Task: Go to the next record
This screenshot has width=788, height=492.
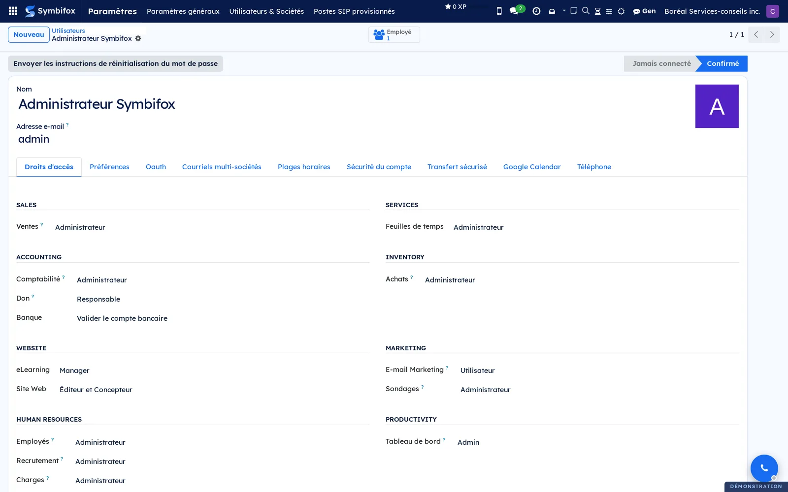Action: pos(772,34)
